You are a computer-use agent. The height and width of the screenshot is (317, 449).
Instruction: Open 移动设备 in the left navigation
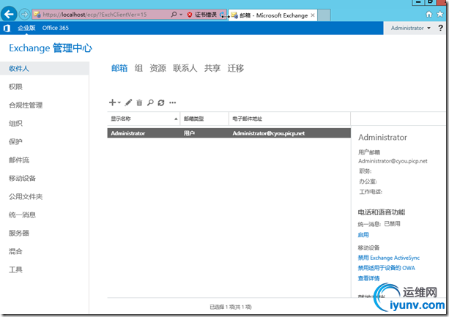click(x=22, y=178)
